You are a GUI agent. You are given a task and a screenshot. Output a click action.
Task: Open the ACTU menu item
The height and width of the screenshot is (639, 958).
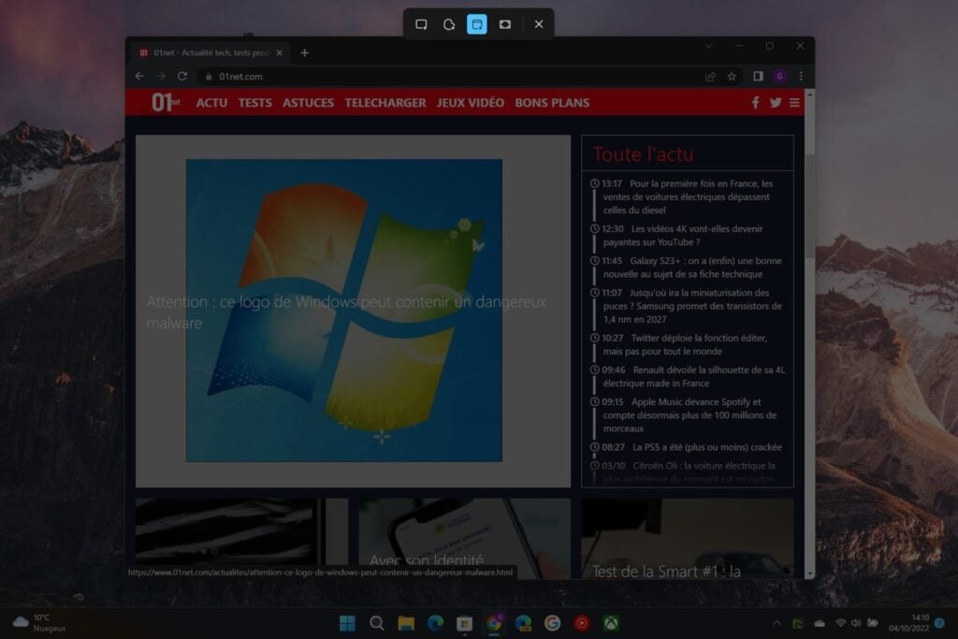tap(211, 103)
